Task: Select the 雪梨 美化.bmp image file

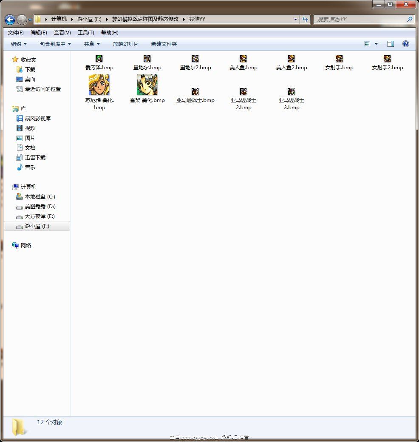Action: tap(147, 85)
